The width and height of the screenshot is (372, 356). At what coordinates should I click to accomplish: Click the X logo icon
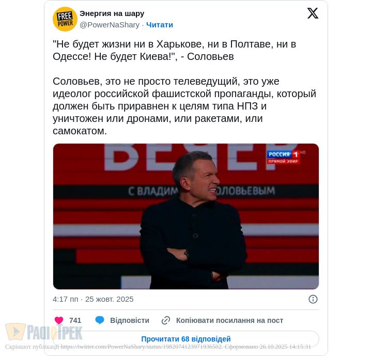(313, 13)
